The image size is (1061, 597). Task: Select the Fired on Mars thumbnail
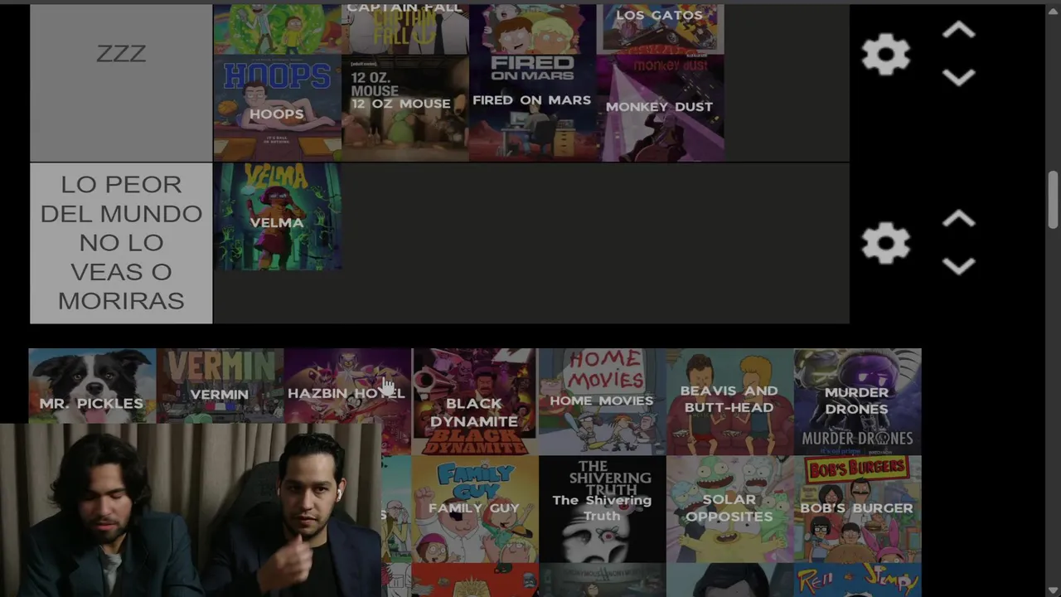(532, 108)
